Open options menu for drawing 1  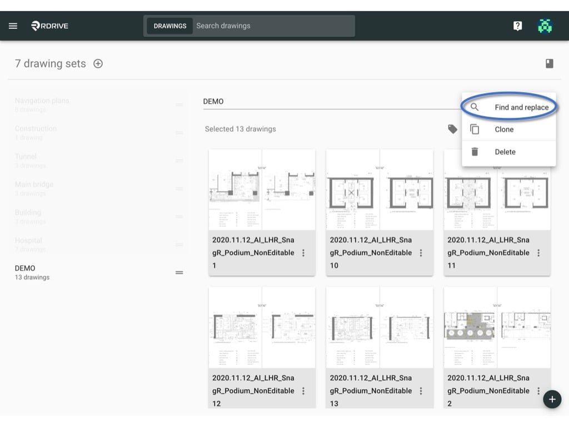[x=303, y=253]
